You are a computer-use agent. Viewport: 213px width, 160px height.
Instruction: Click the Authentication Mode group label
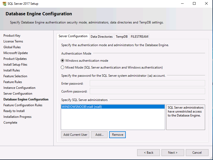click(x=76, y=54)
